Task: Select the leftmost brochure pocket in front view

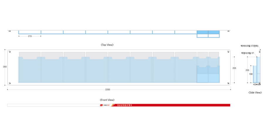Action: [30, 70]
